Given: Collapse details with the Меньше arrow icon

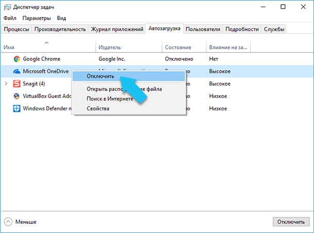Looking at the screenshot, I should coord(8,222).
